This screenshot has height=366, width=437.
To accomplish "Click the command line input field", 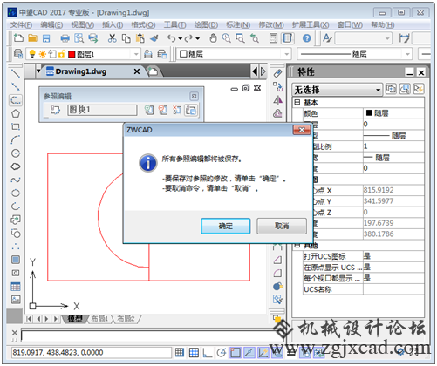I will [x=152, y=335].
